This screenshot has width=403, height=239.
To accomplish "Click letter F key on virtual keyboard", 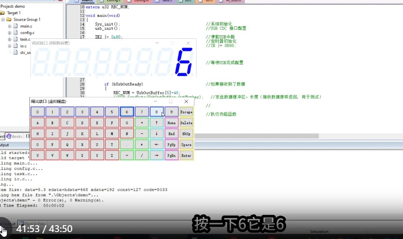I will tap(112, 123).
